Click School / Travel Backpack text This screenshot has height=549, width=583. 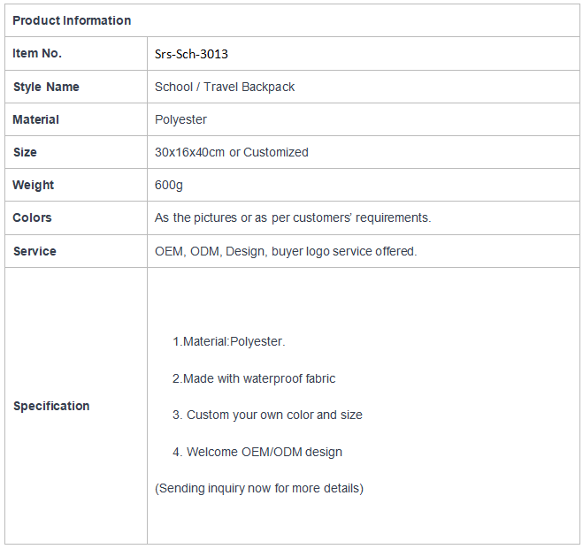coord(225,87)
